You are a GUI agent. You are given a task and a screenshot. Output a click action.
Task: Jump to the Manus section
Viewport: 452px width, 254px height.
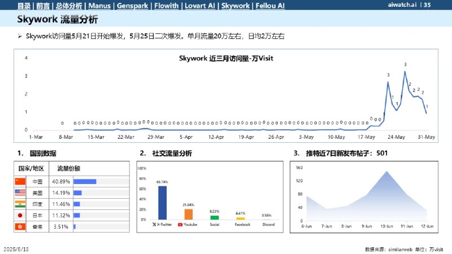pos(99,6)
